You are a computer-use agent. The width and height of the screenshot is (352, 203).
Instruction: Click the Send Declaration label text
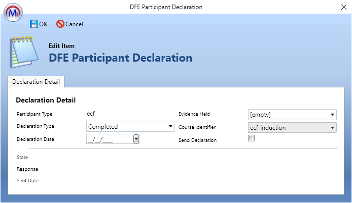198,140
